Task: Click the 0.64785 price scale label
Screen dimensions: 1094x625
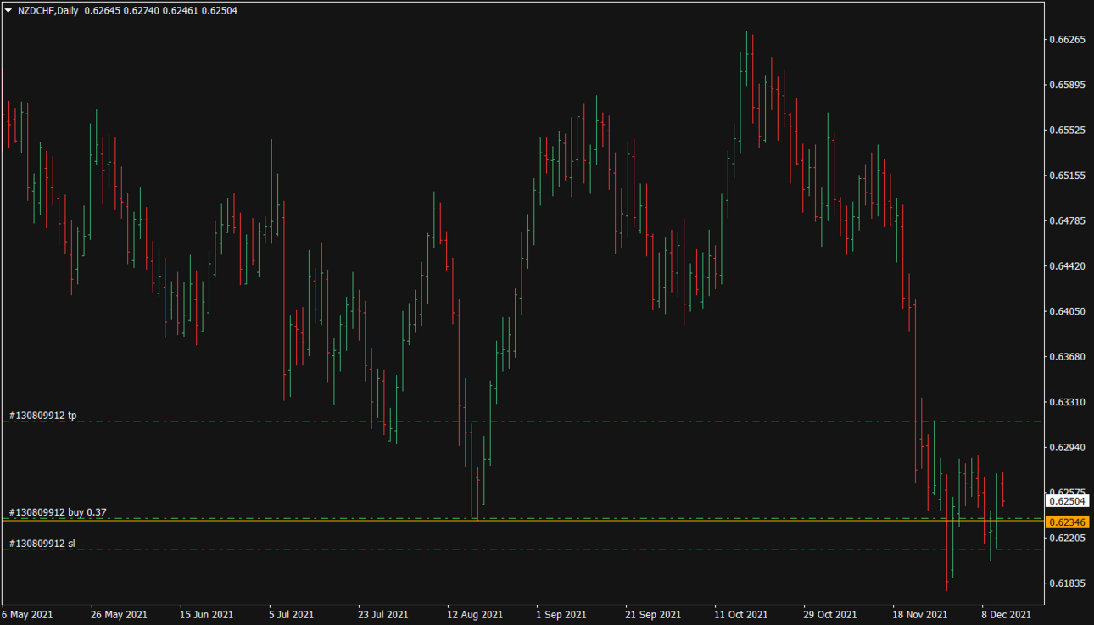Action: pos(1068,221)
